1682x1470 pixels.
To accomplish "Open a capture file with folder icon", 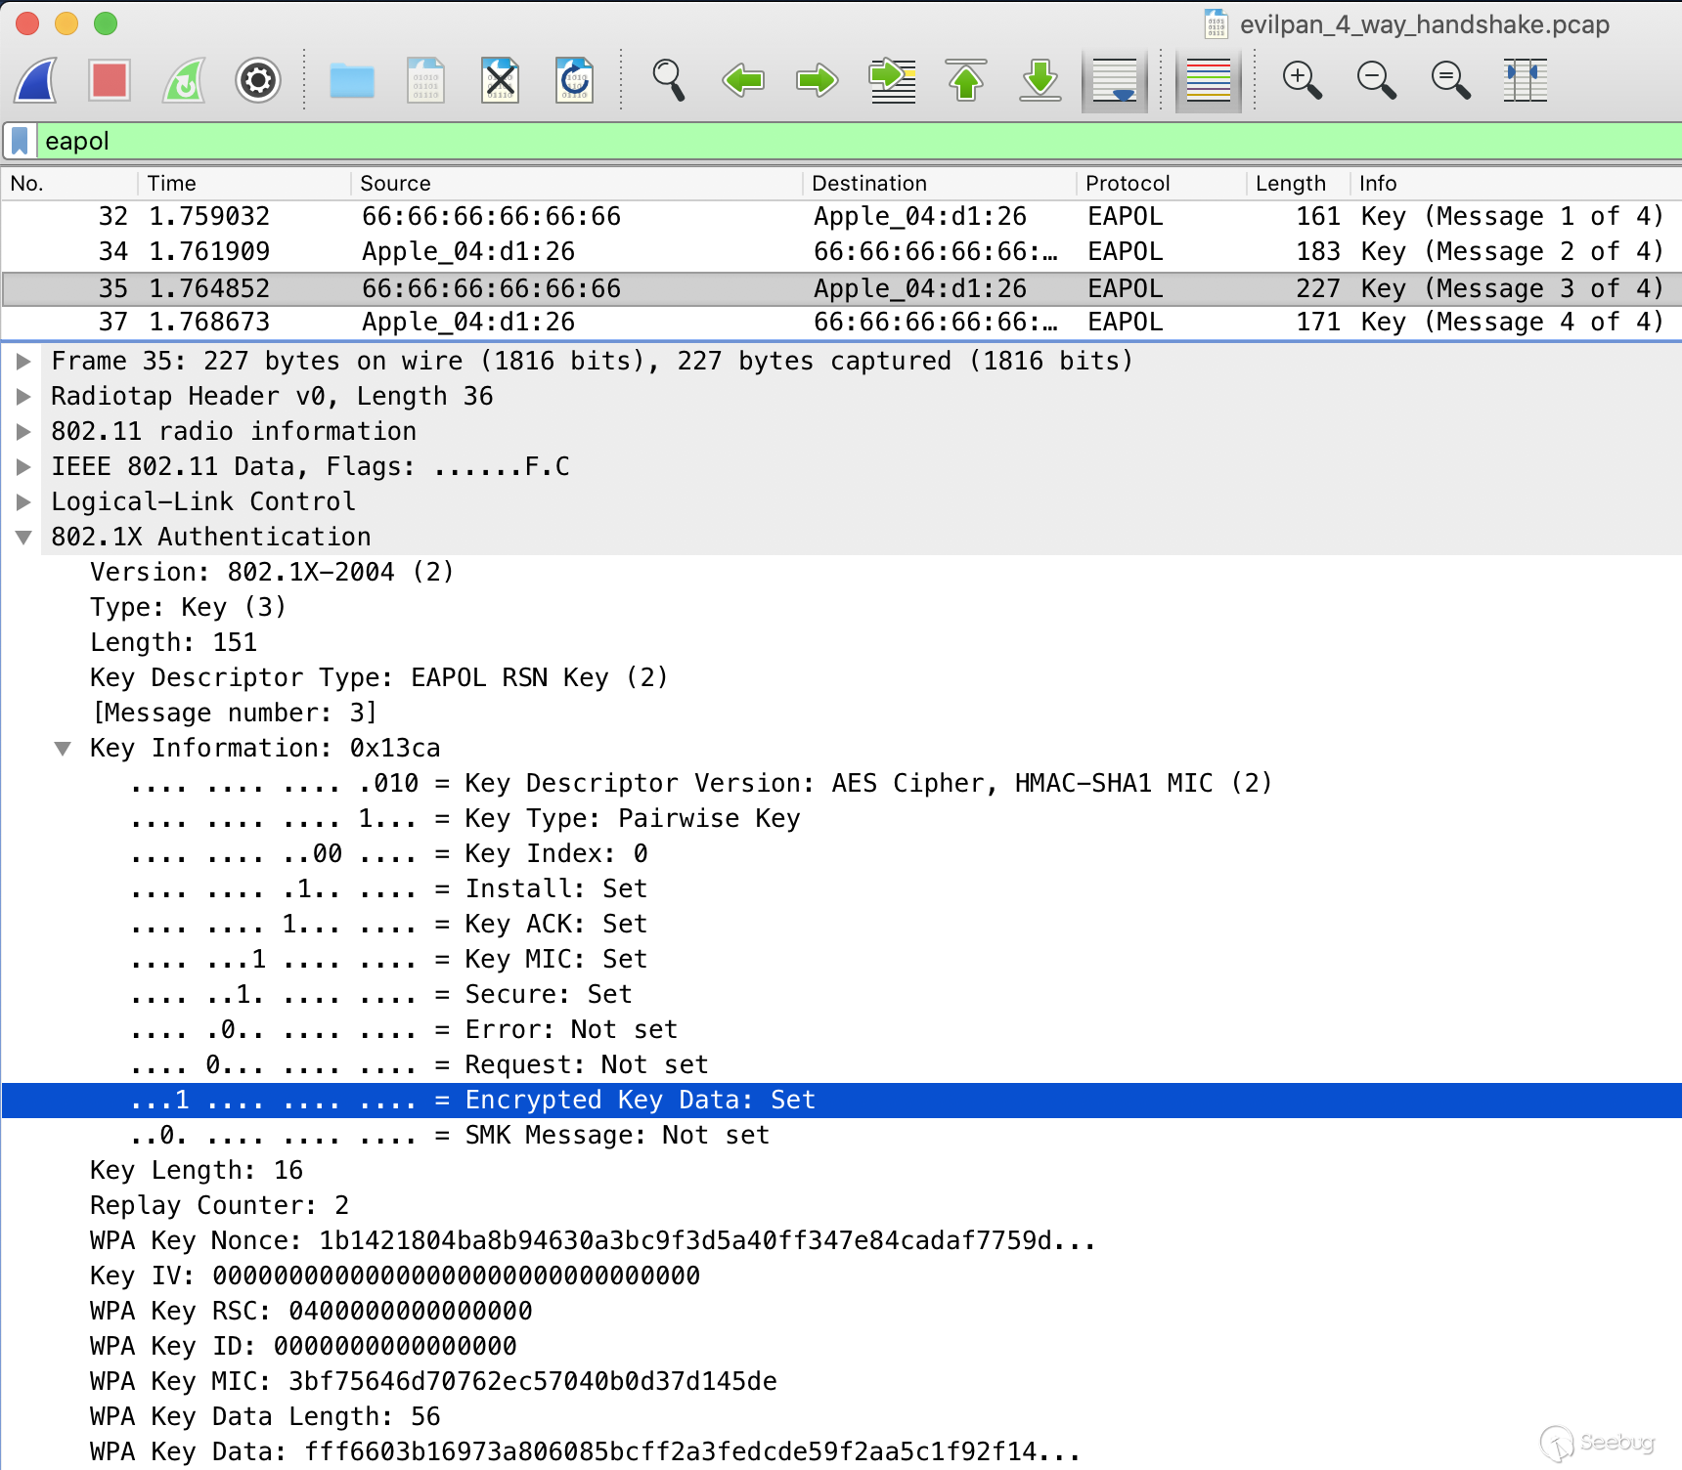I will pyautogui.click(x=352, y=80).
